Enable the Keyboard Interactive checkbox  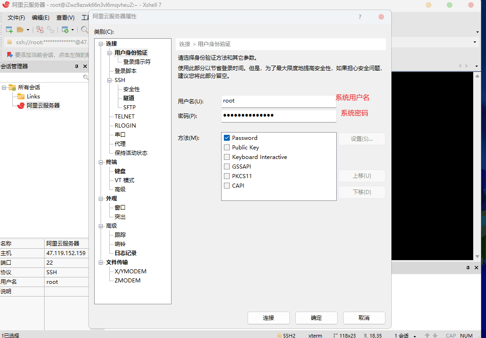227,157
